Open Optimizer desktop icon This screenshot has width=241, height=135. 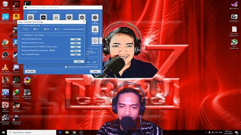click(234, 5)
